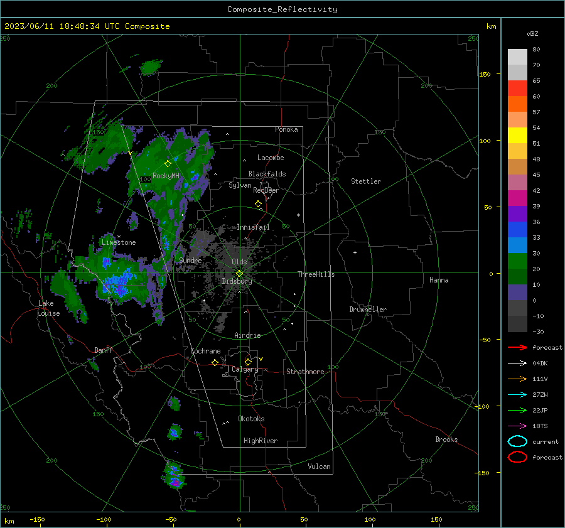This screenshot has height=528, width=565.
Task: Click the Okotoks town label
Action: pyautogui.click(x=251, y=419)
